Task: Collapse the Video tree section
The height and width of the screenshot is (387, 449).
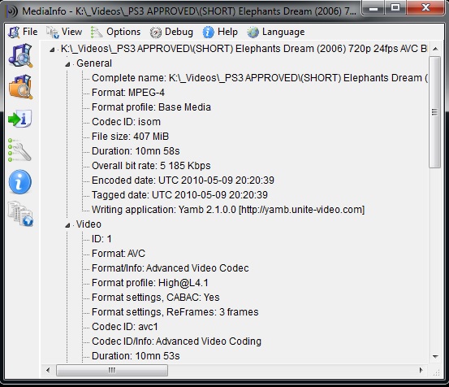Action: [x=67, y=225]
